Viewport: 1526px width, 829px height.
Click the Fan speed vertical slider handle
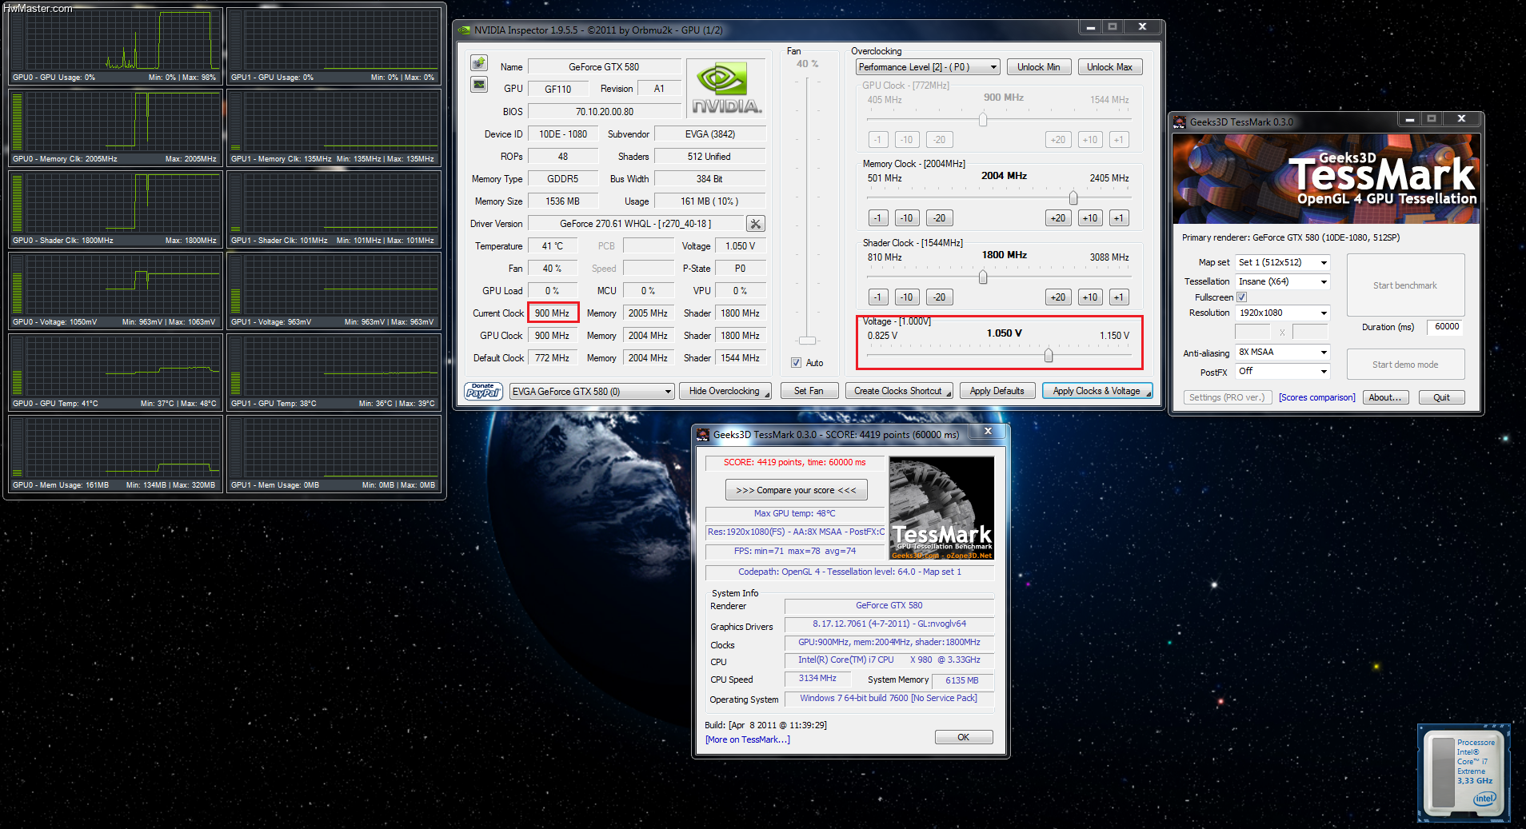coord(808,340)
